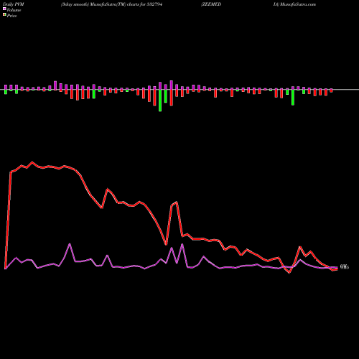
Task: Click the tallest green bar below the baseline
Action: pyautogui.click(x=160, y=101)
